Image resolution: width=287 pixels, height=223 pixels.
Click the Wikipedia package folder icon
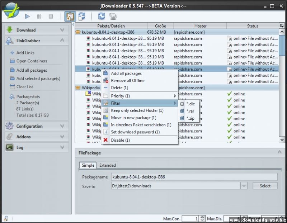pyautogui.click(x=78, y=88)
